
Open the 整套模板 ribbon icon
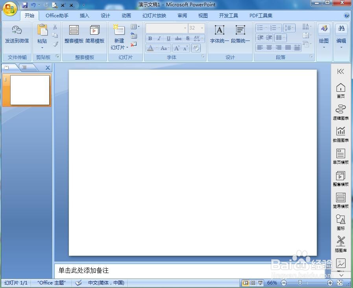[74, 30]
